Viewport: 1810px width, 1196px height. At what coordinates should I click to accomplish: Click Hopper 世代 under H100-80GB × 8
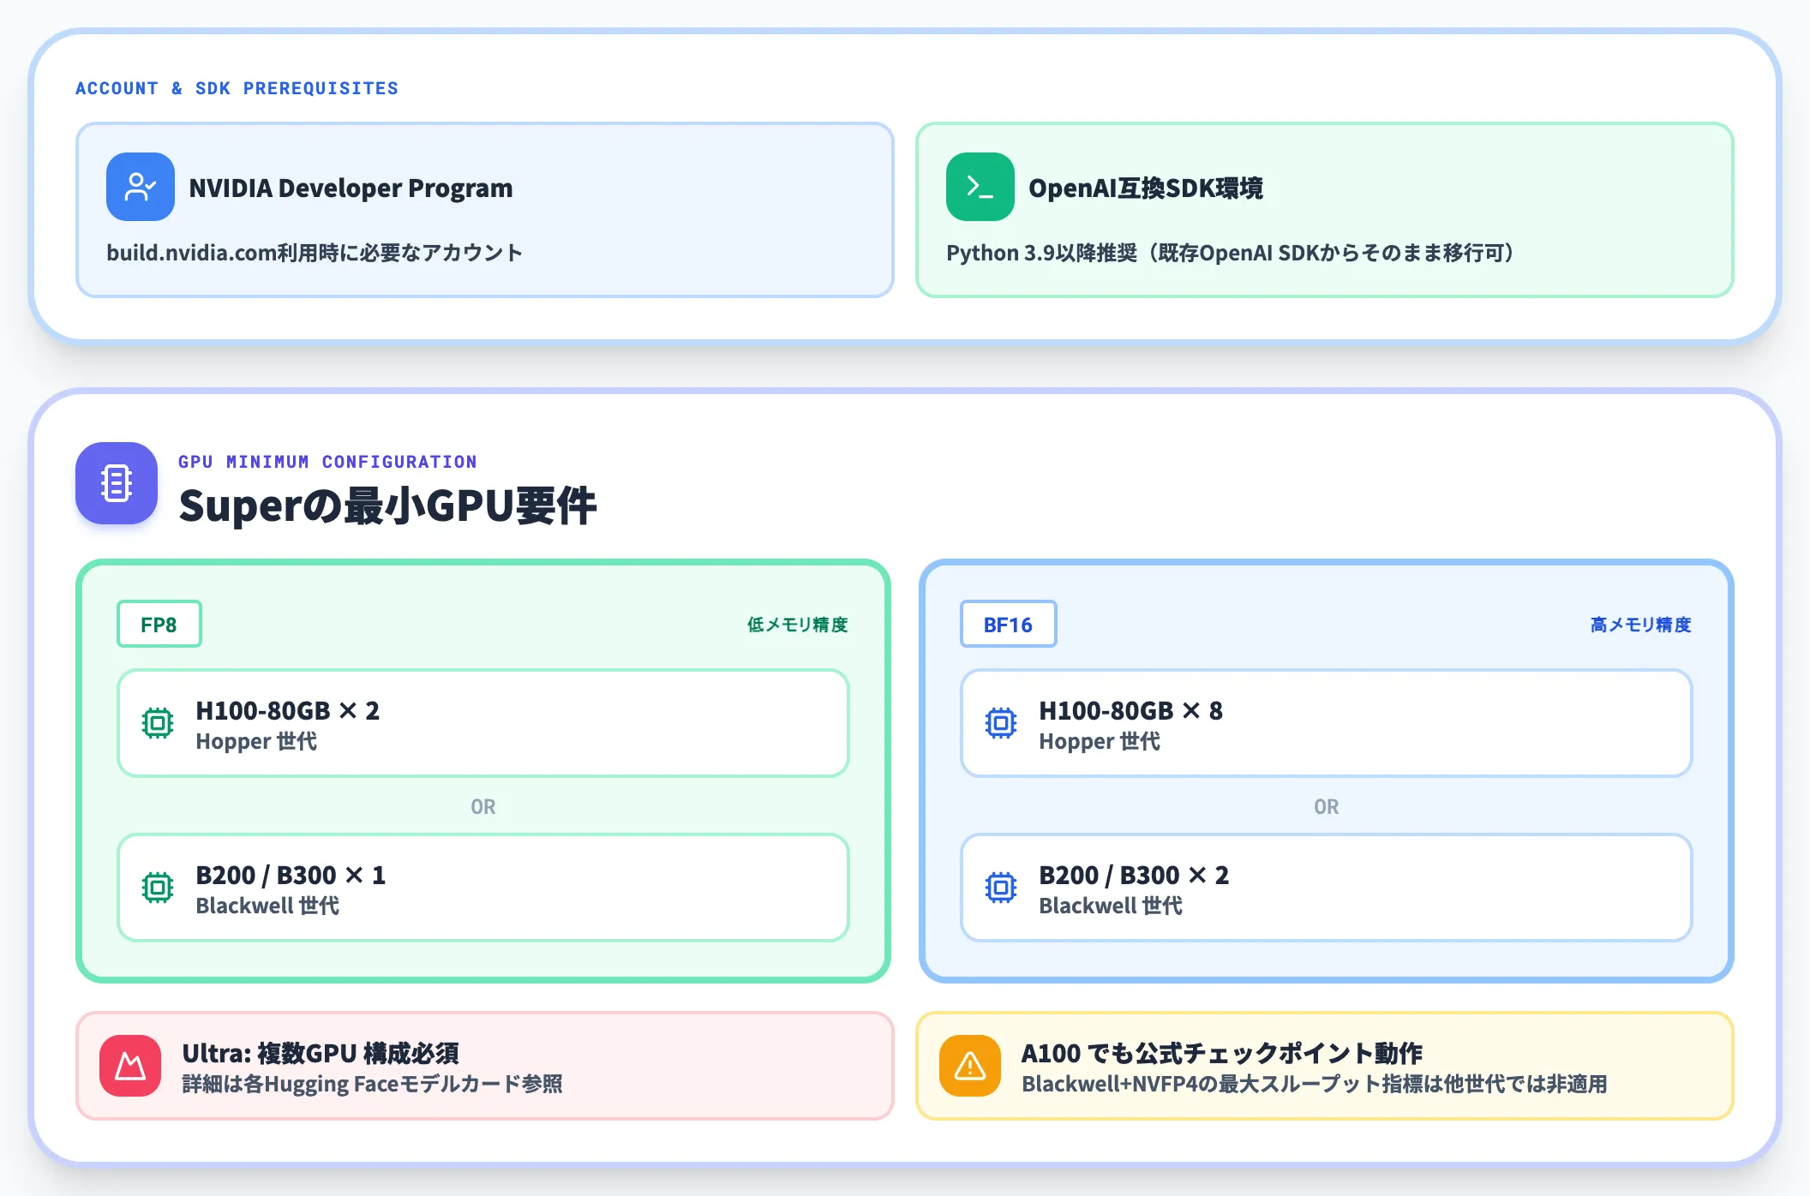(x=1100, y=741)
